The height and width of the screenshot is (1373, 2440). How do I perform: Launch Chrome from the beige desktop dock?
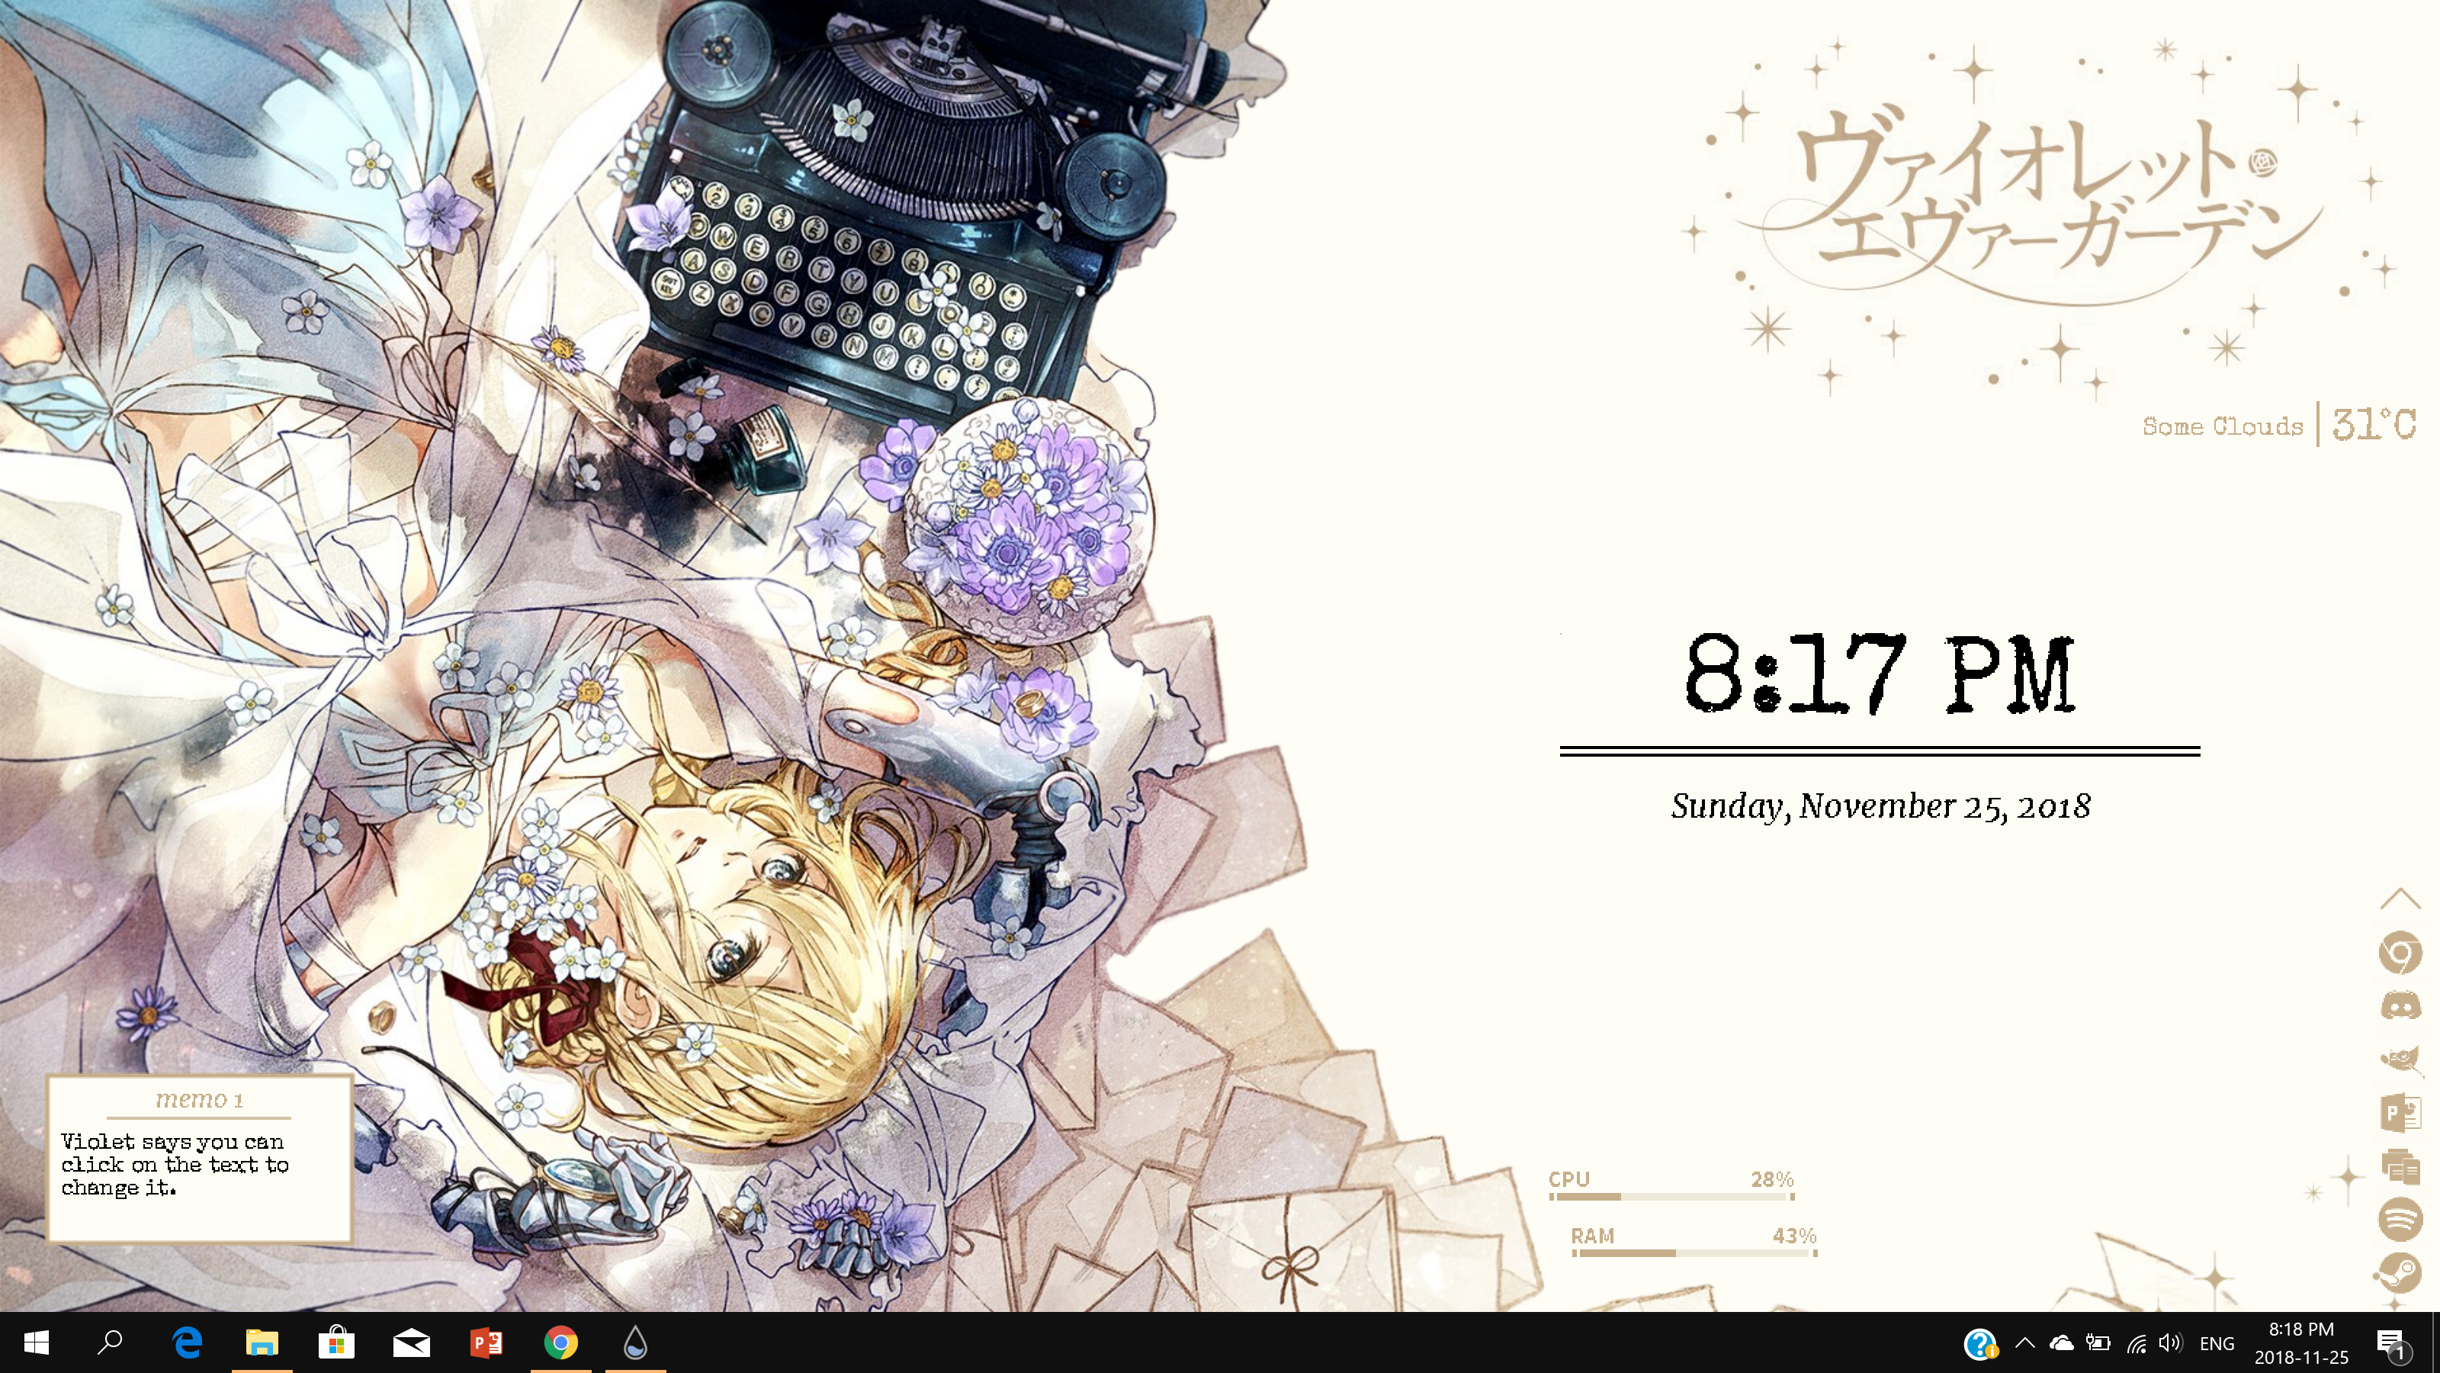tap(2400, 953)
